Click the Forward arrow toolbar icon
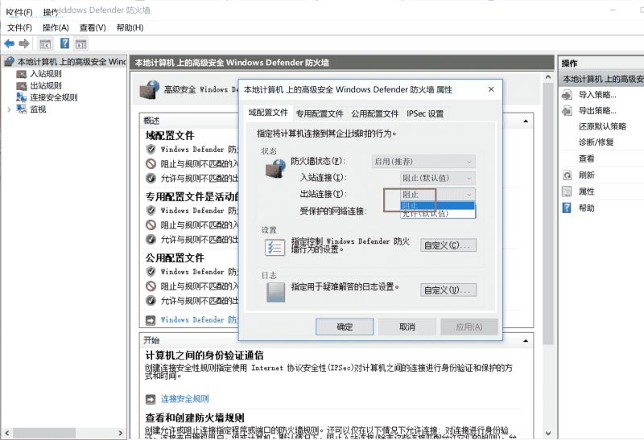The width and height of the screenshot is (644, 440). click(x=24, y=43)
